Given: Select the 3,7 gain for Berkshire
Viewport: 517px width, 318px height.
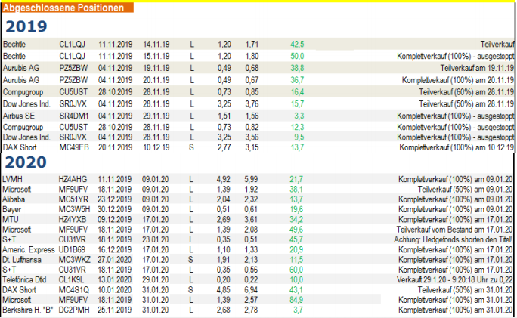Looking at the screenshot, I should click(x=298, y=310).
